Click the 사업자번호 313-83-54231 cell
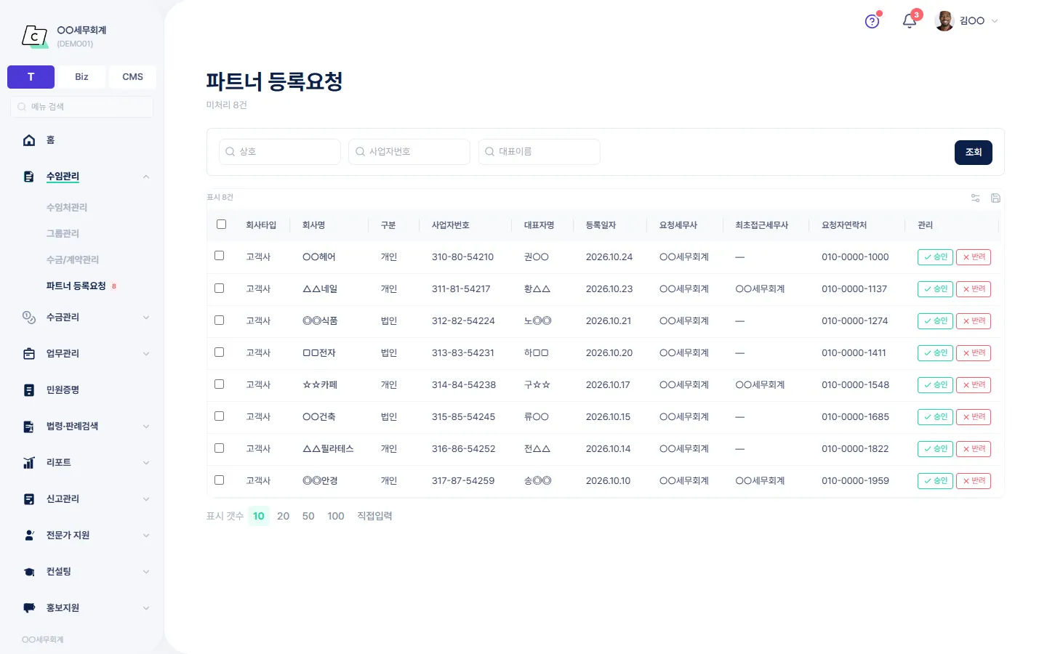This screenshot has width=1047, height=654. [x=463, y=353]
